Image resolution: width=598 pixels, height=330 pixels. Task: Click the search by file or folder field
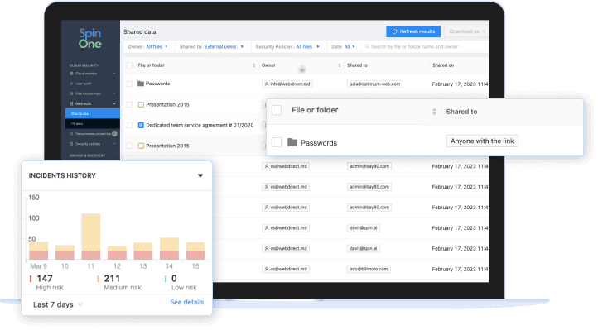(x=425, y=47)
